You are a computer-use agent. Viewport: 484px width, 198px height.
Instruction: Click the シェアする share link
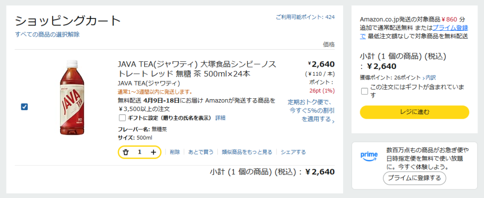coord(293,152)
